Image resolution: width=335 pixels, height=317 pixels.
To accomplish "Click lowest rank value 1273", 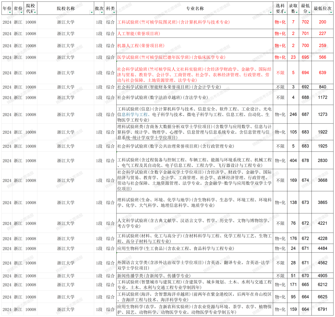I will coord(323,114).
